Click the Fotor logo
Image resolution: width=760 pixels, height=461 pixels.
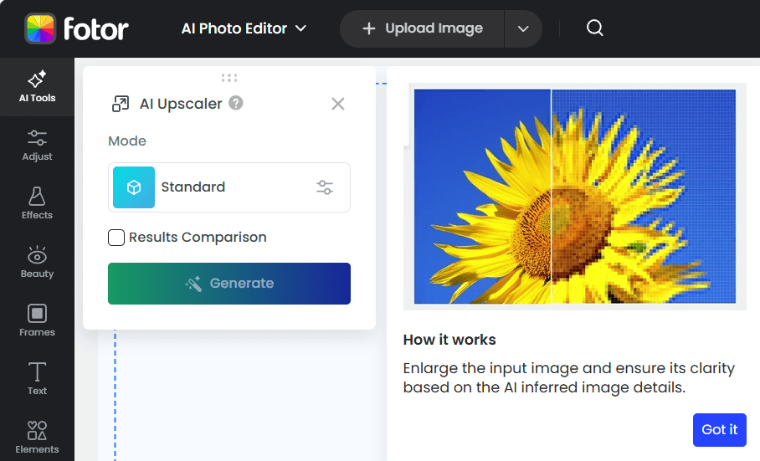click(x=76, y=28)
